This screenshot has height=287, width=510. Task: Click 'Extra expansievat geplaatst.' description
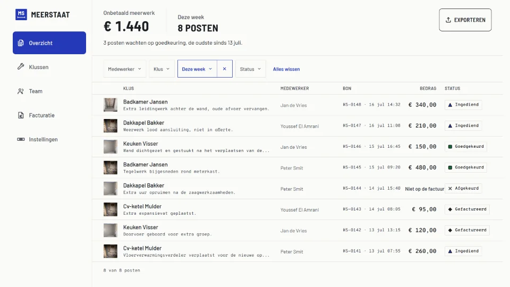pos(160,214)
